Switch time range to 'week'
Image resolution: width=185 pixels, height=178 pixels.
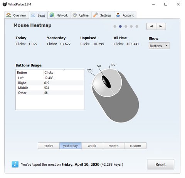(x=92, y=146)
